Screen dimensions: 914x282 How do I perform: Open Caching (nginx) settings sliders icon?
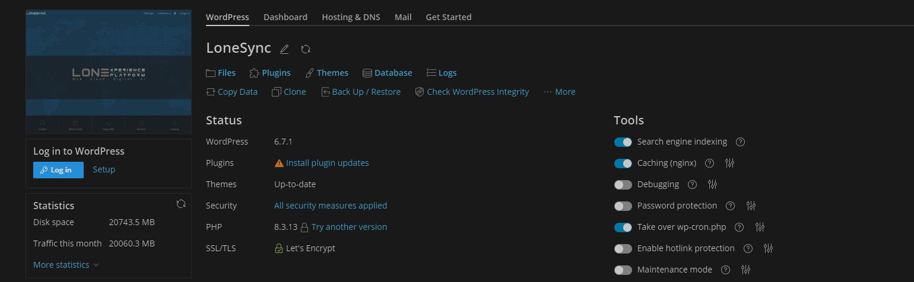point(730,164)
